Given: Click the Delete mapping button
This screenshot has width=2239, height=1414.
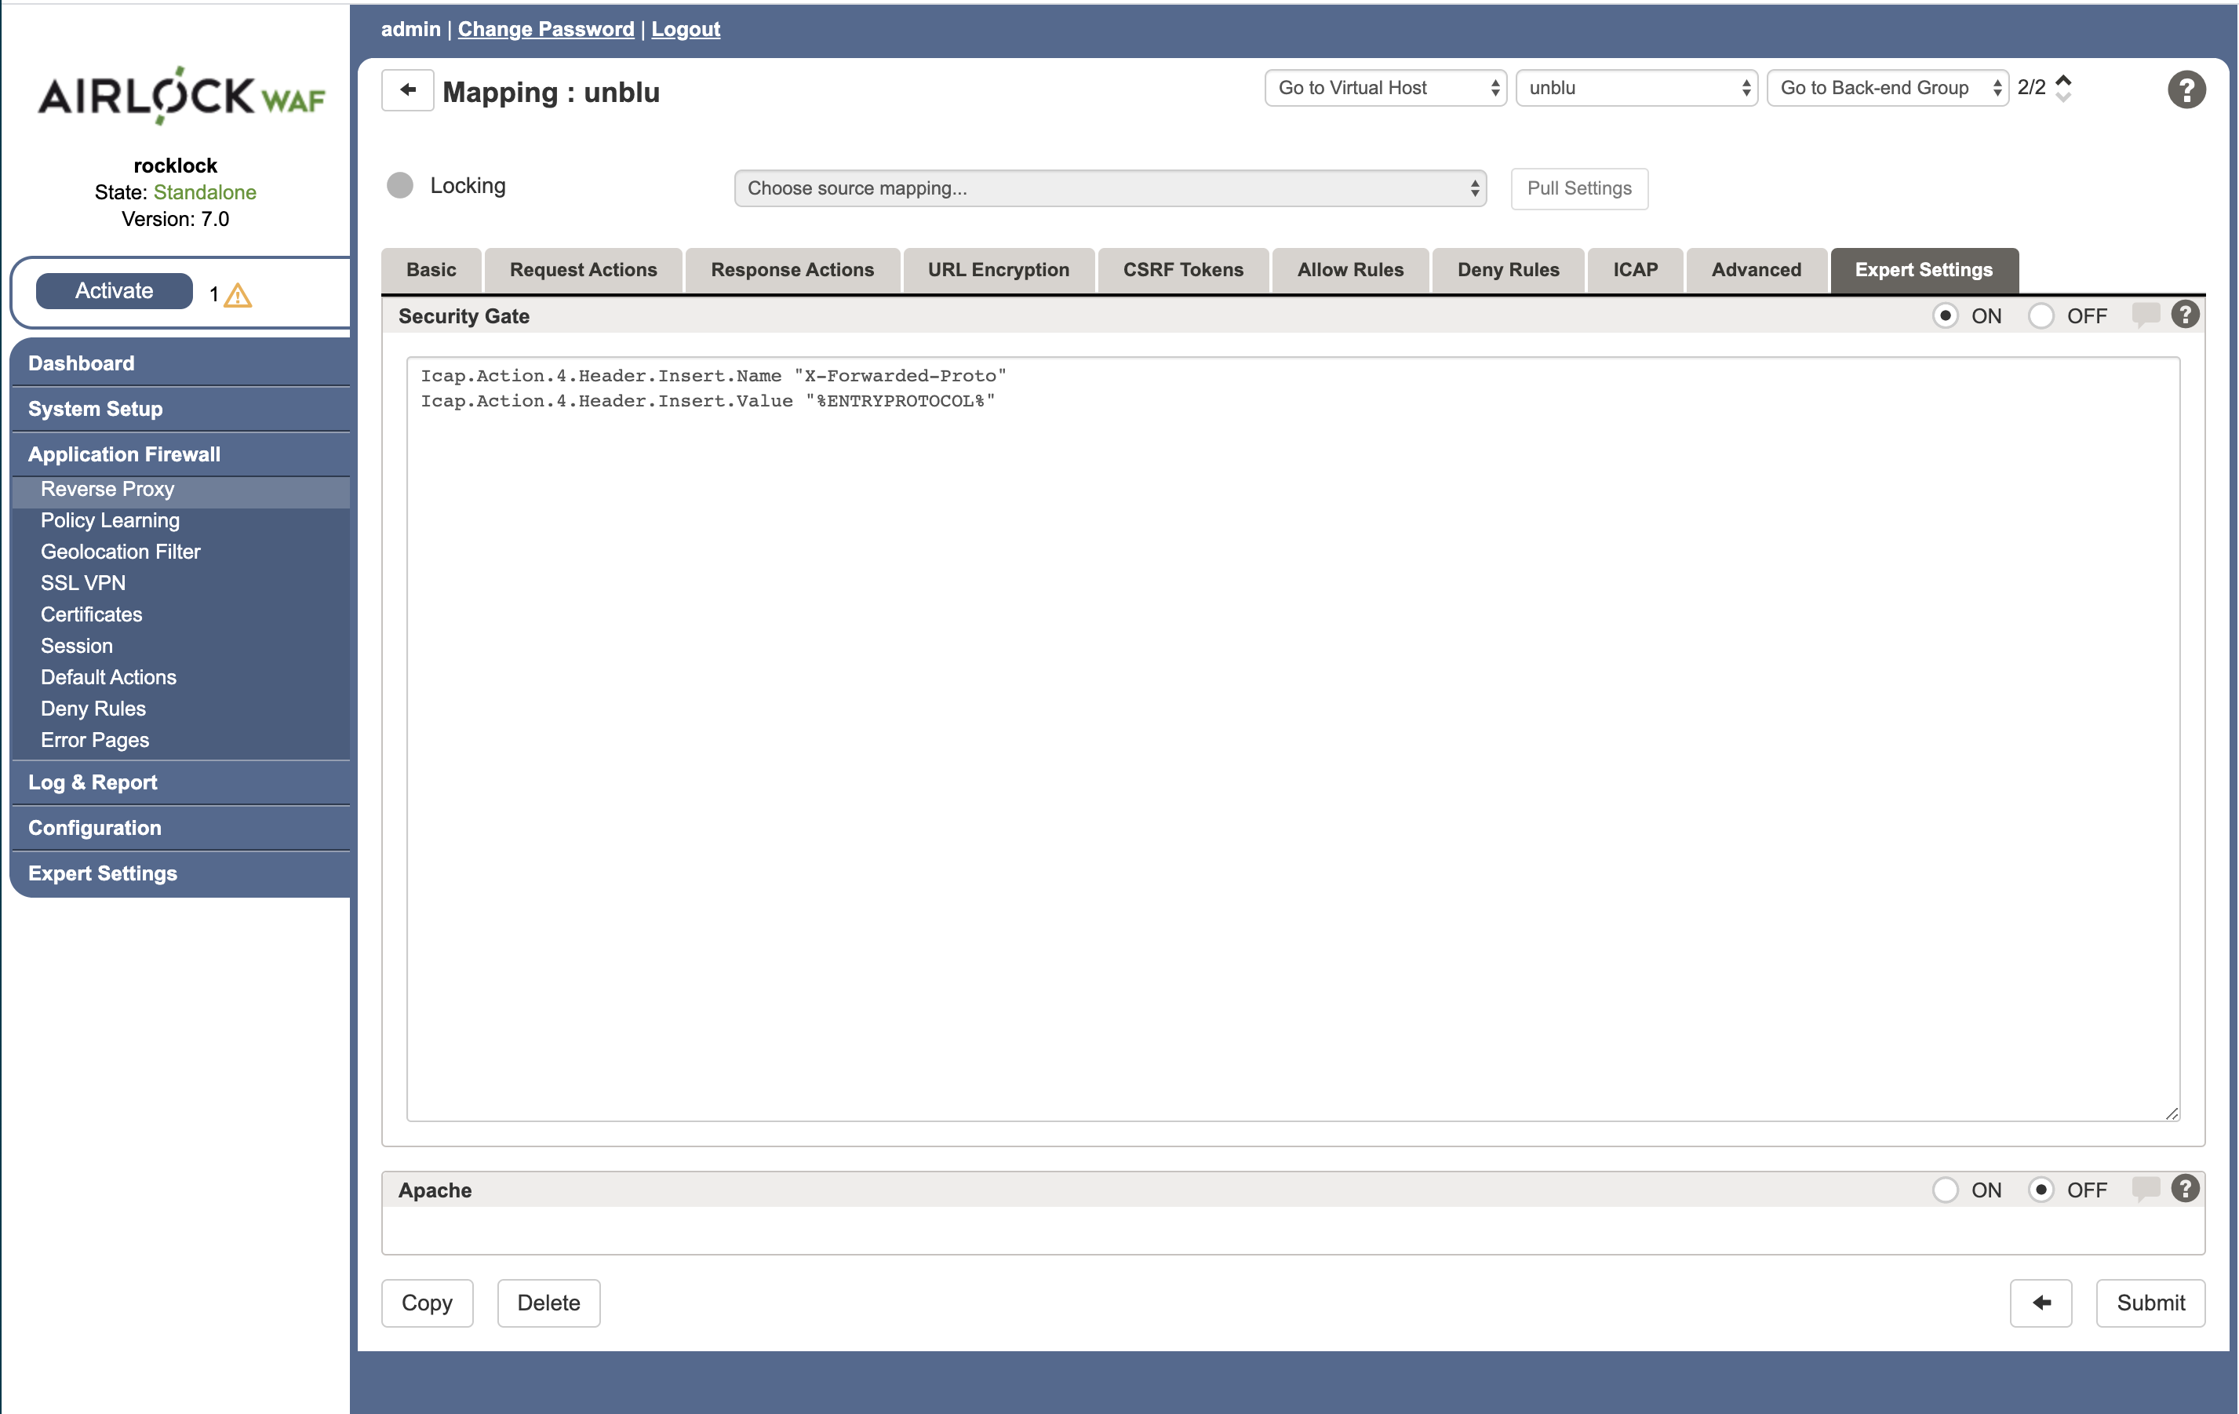Looking at the screenshot, I should 548,1302.
